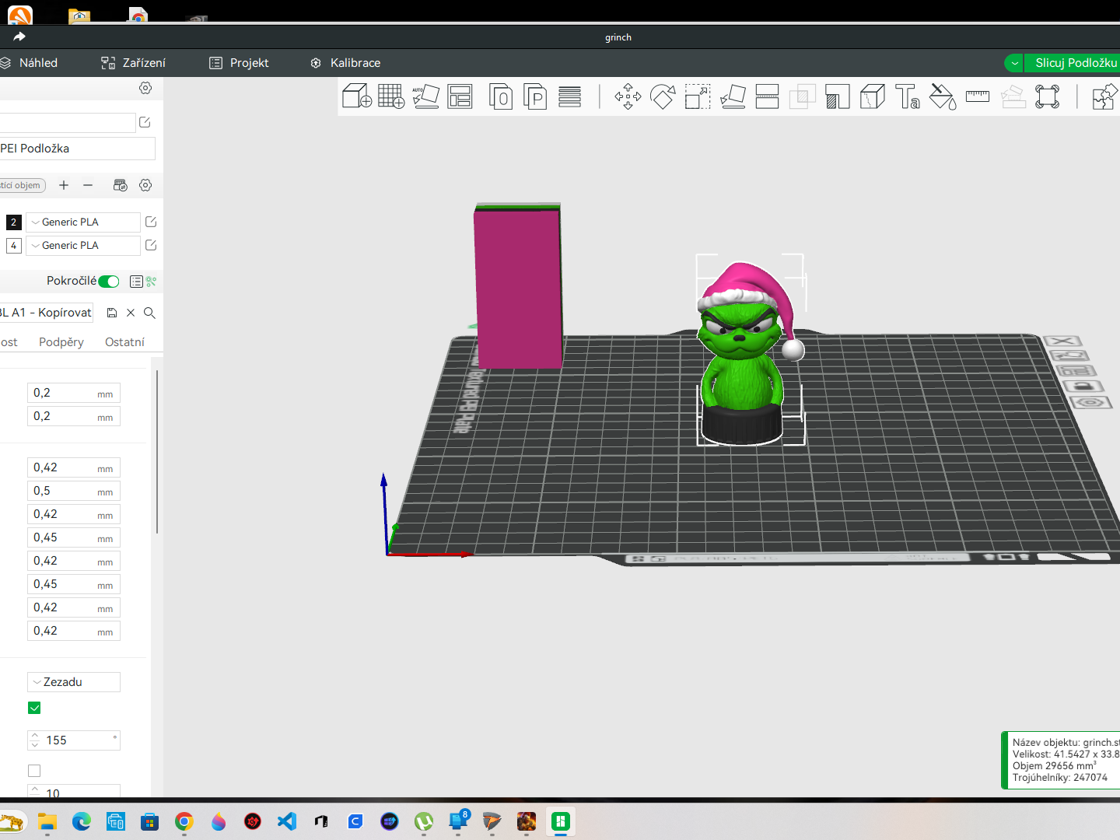Select the Cut tool
The height and width of the screenshot is (840, 1120).
(x=768, y=96)
